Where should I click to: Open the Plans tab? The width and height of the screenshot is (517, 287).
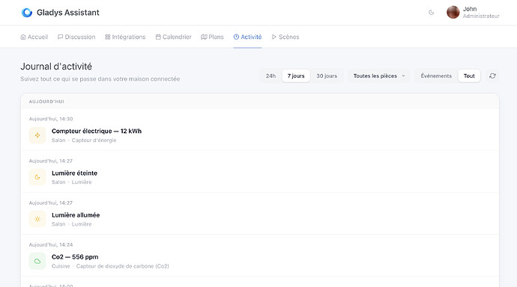coord(212,37)
